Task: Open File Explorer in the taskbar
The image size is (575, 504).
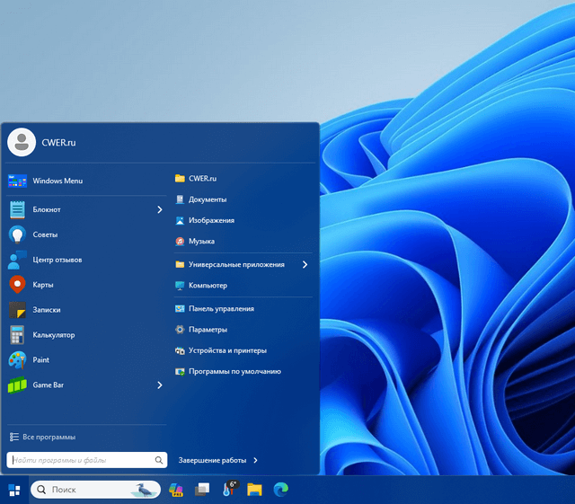Action: click(x=254, y=490)
